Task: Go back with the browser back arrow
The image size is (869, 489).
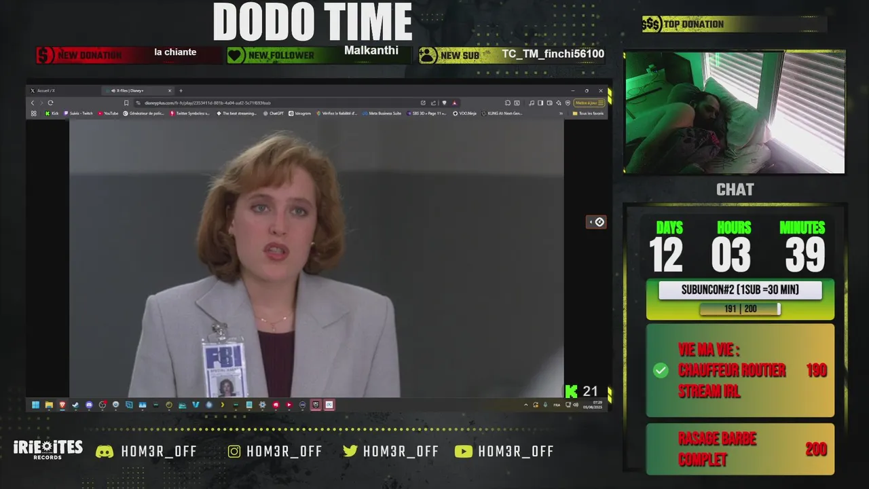Action: pos(33,103)
